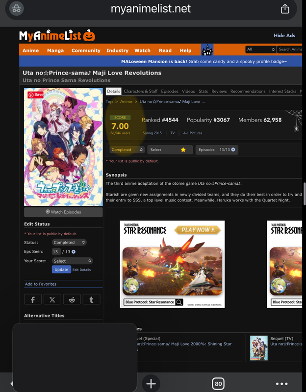Open the Community menu
Image resolution: width=306 pixels, height=392 pixels.
coord(86,50)
